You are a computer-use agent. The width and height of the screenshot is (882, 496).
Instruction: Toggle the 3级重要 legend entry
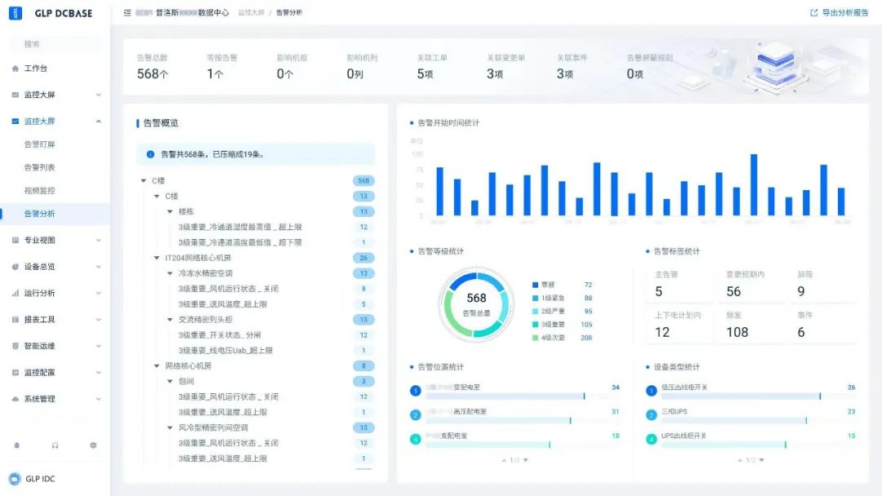click(562, 325)
